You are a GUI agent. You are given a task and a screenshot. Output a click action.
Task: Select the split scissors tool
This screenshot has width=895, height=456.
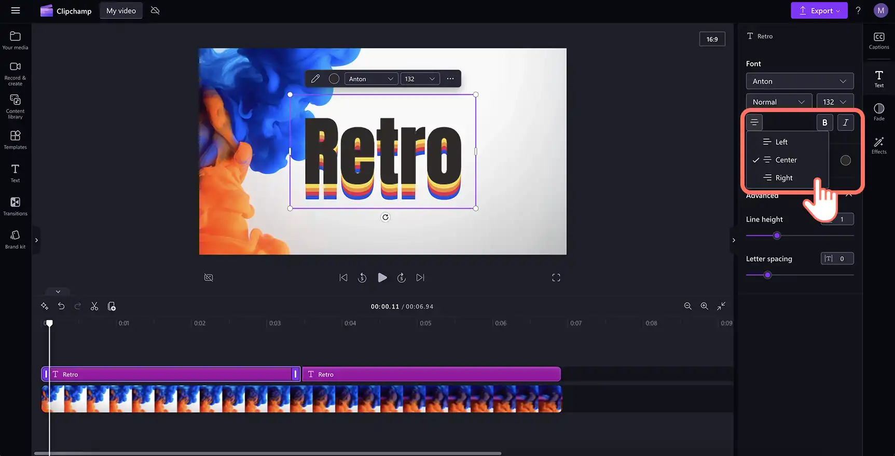pyautogui.click(x=94, y=306)
